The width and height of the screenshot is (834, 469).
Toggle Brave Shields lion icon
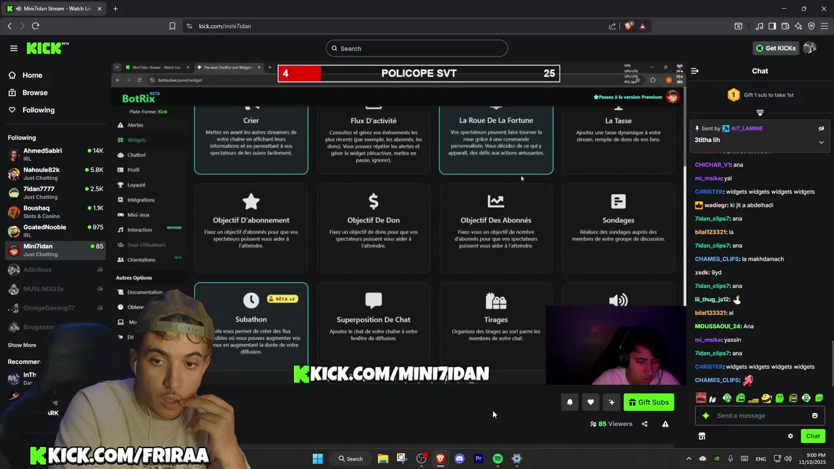pyautogui.click(x=628, y=26)
